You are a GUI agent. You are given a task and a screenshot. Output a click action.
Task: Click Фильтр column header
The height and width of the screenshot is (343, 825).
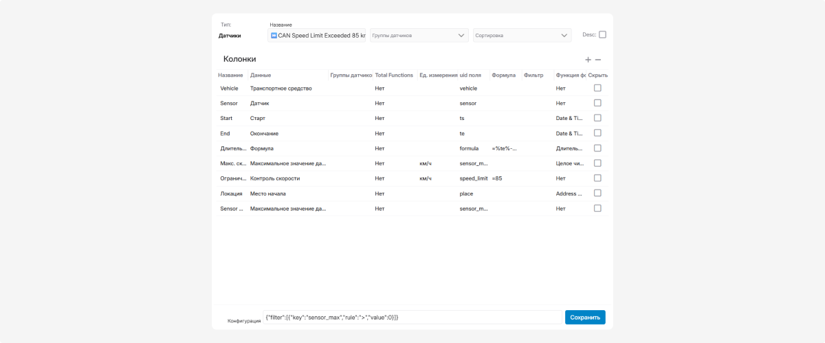click(x=533, y=75)
